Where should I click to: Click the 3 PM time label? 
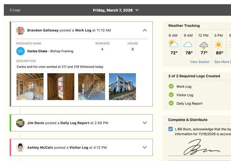[218, 36]
